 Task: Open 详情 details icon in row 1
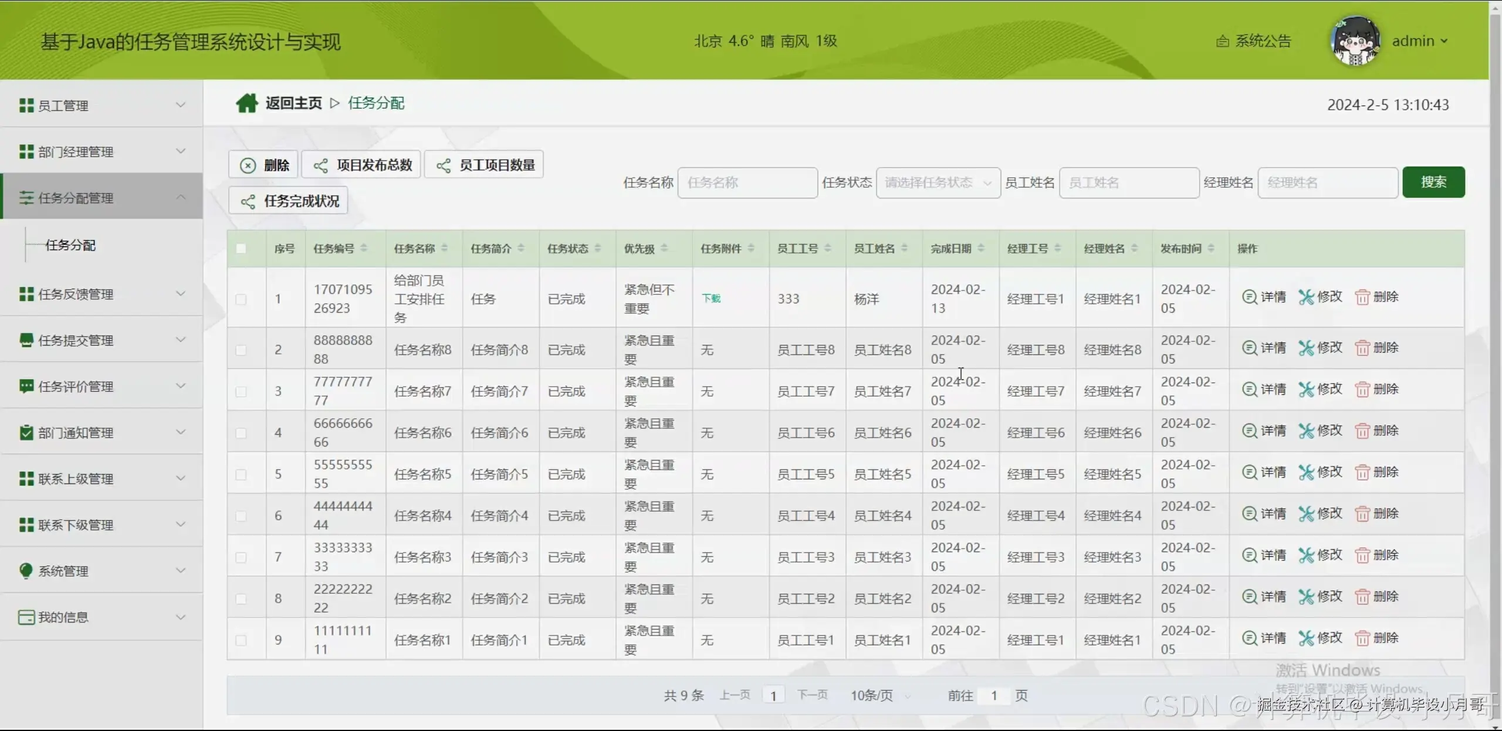(1249, 297)
